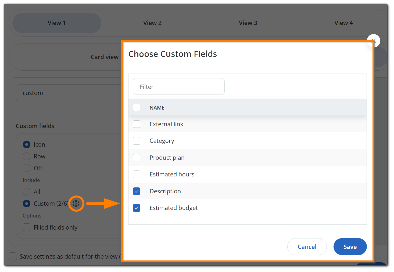Screen dimensions: 394x272
Task: Go to the View 4 tab
Action: 343,23
